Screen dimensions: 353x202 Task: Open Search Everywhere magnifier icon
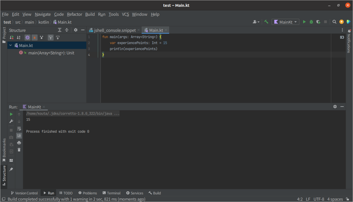coord(334,22)
